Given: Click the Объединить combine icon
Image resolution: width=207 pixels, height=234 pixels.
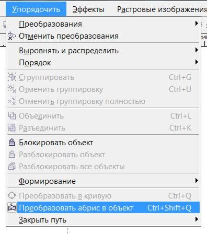Looking at the screenshot, I should (12, 116).
